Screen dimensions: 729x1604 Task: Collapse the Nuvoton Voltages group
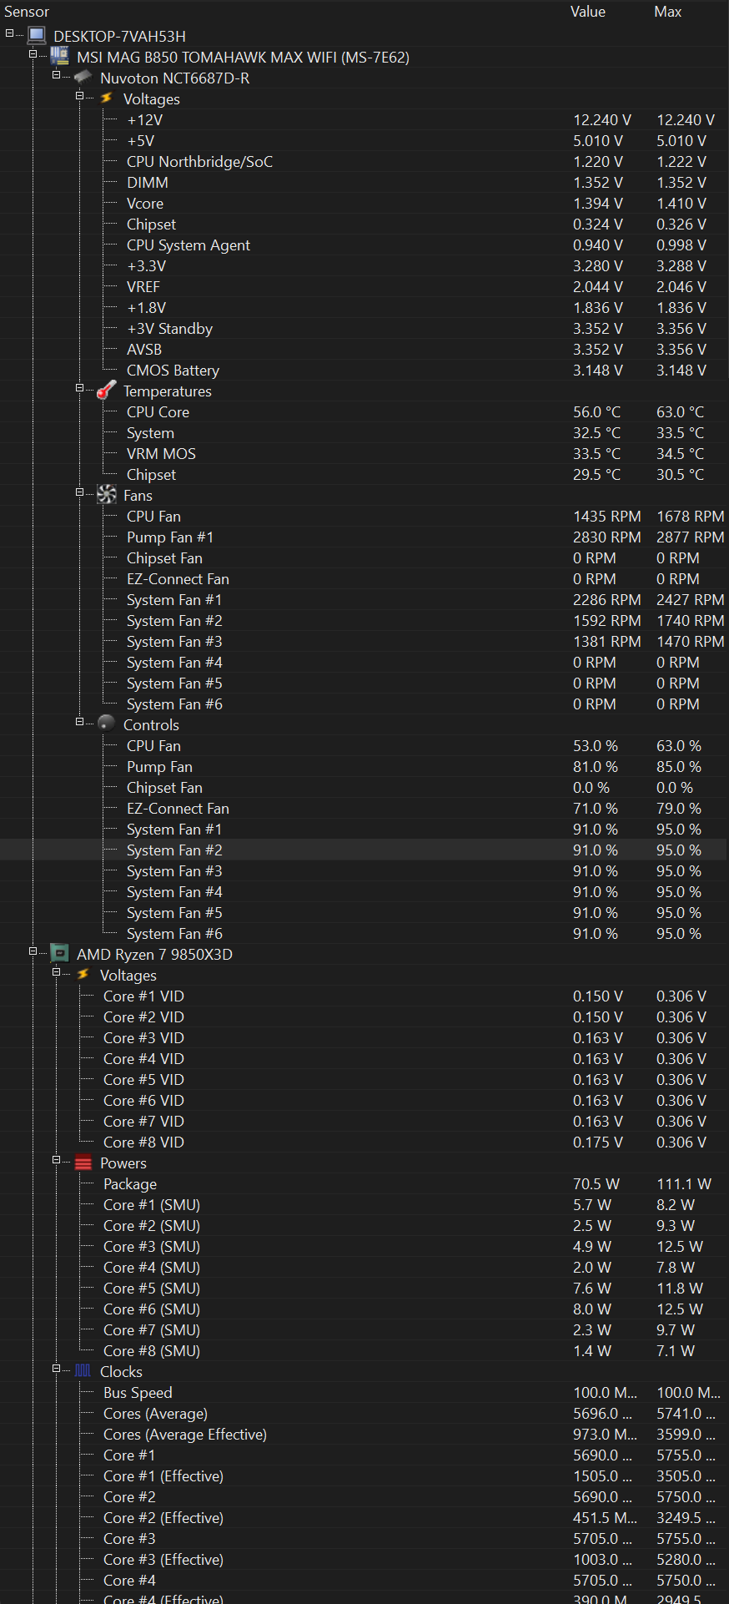[x=80, y=96]
